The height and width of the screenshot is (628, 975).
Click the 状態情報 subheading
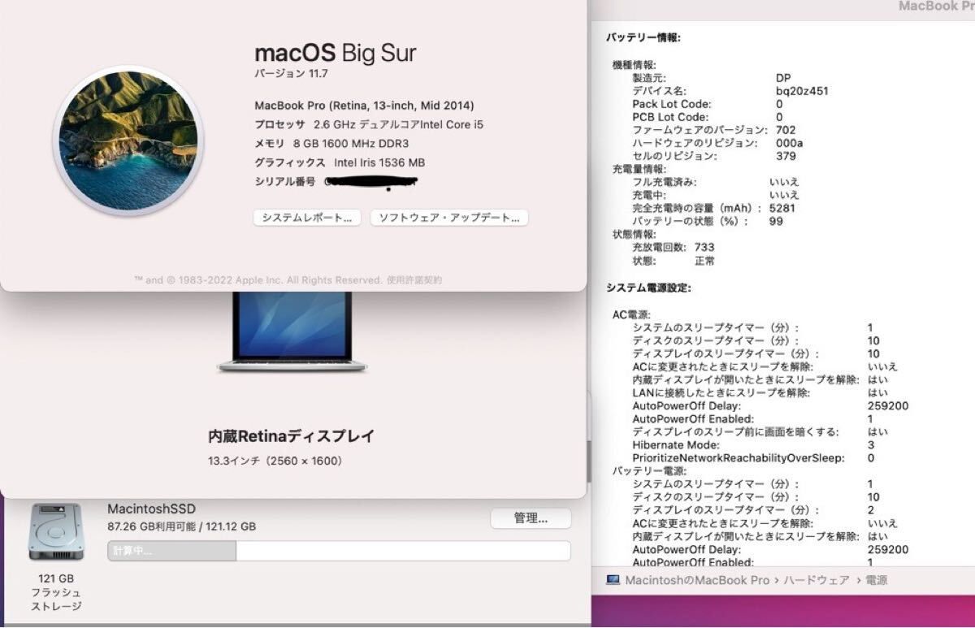(635, 234)
